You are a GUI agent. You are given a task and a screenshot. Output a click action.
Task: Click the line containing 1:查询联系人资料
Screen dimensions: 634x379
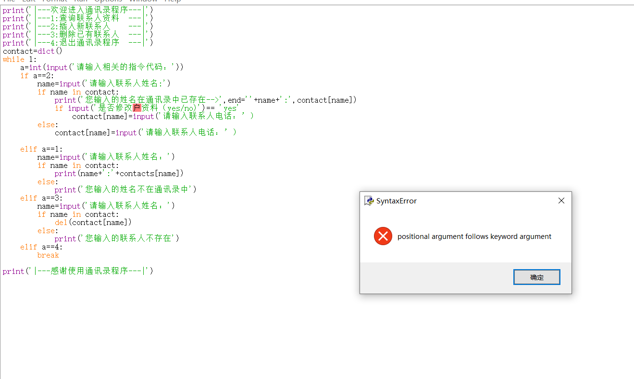pyautogui.click(x=78, y=18)
